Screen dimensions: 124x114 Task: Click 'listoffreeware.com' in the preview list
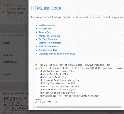47,25
